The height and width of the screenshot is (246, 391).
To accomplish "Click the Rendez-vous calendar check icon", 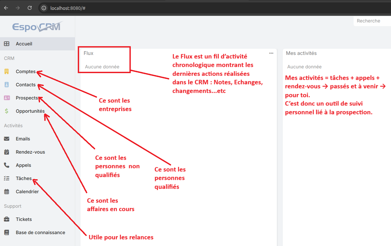I will click(7, 152).
